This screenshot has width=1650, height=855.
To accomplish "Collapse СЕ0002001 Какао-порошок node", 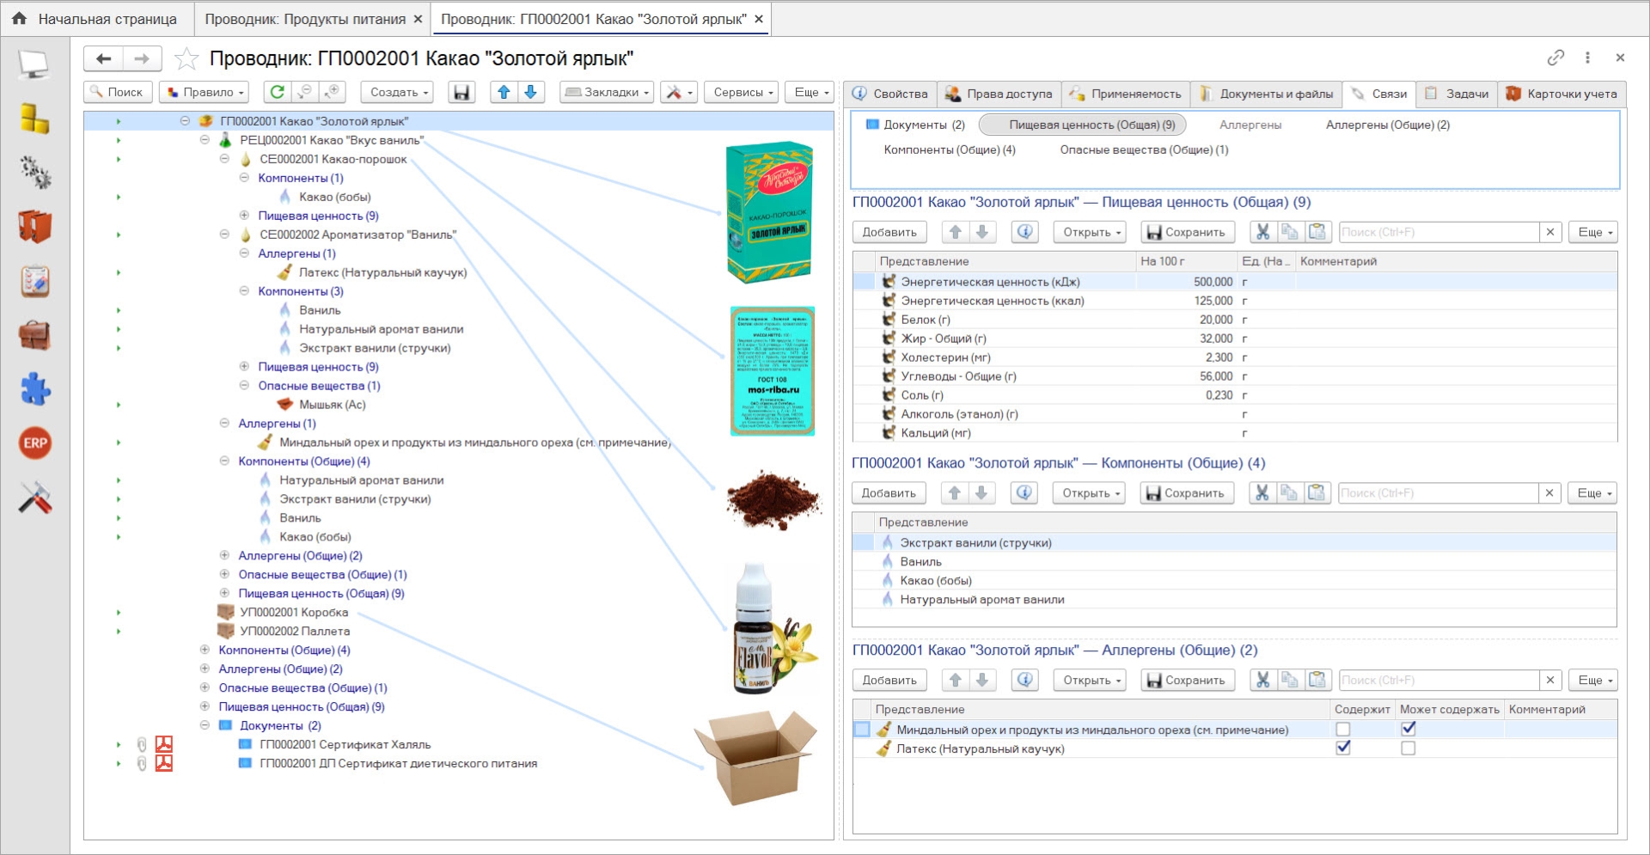I will tap(224, 159).
